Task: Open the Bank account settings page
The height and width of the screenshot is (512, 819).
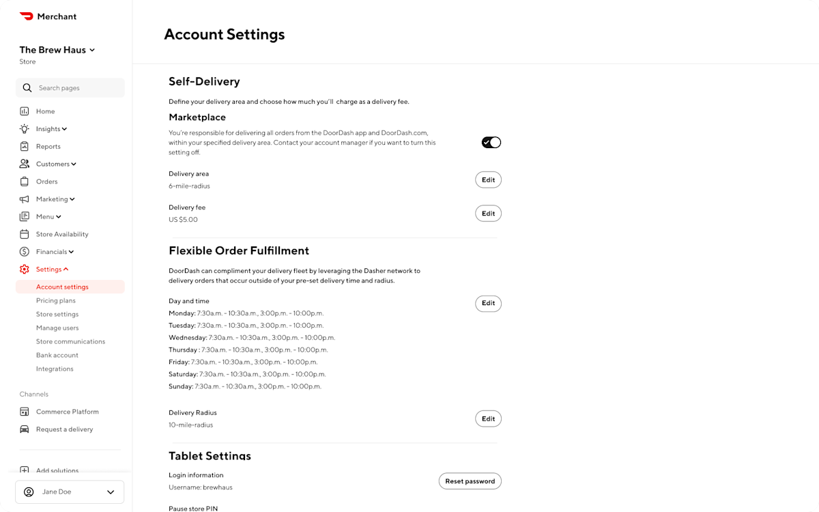Action: 57,355
